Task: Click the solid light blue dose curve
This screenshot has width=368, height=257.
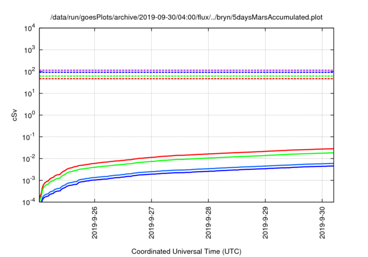Action: click(208, 169)
